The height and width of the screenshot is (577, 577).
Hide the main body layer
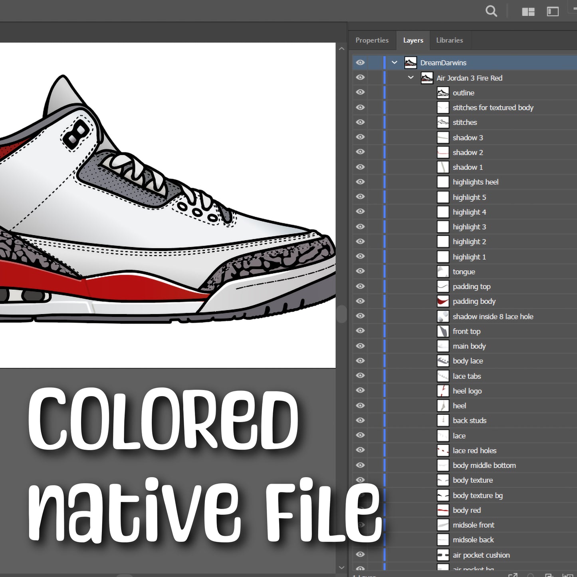pyautogui.click(x=360, y=346)
